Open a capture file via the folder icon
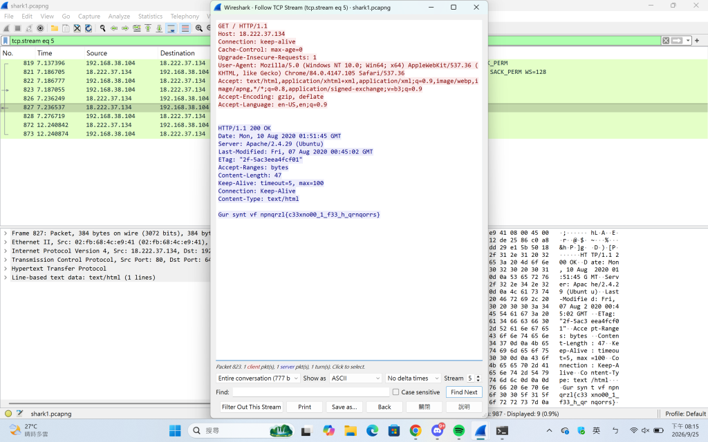The width and height of the screenshot is (708, 442). point(54,28)
